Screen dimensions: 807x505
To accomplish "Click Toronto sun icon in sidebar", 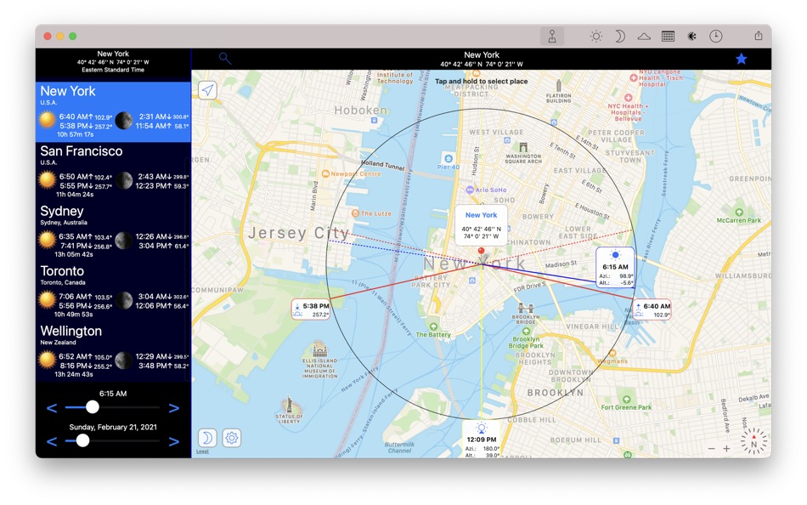I will 48,300.
